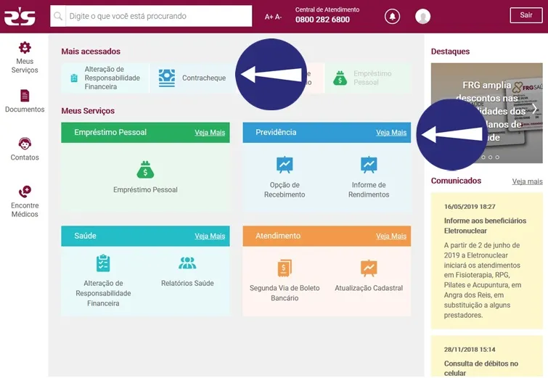Open Documentos from the sidebar
The height and width of the screenshot is (378, 548).
pos(25,101)
